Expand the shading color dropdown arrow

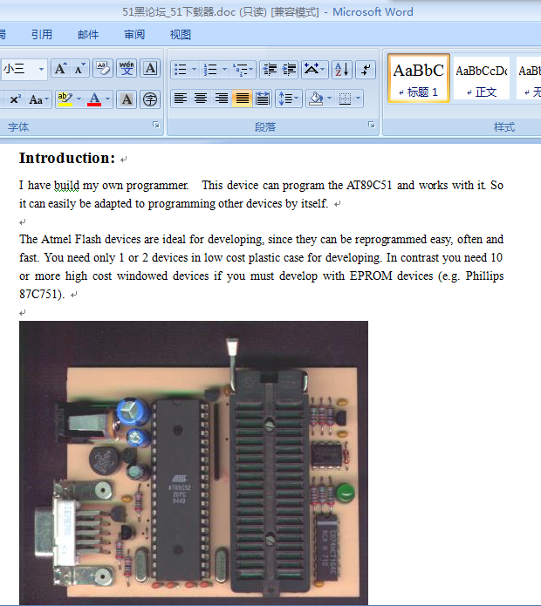pyautogui.click(x=330, y=99)
